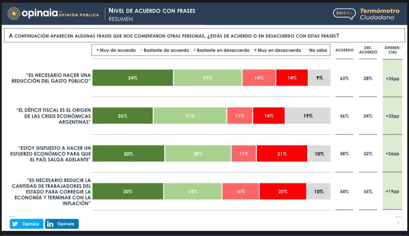
Task: Click the gray "No sabe" legend marker
Action: (x=307, y=50)
